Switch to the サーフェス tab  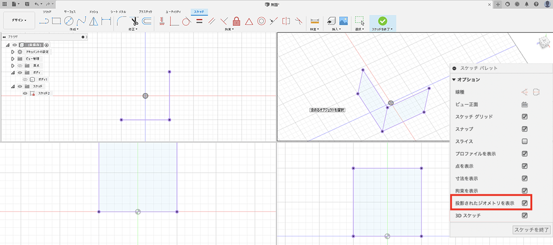[x=71, y=11]
